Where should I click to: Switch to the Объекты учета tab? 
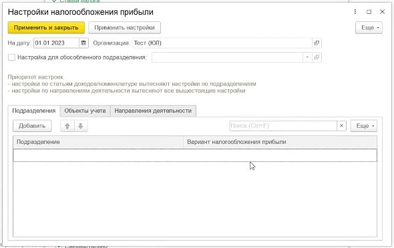point(85,111)
